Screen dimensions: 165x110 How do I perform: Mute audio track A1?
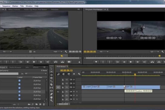point(74,92)
